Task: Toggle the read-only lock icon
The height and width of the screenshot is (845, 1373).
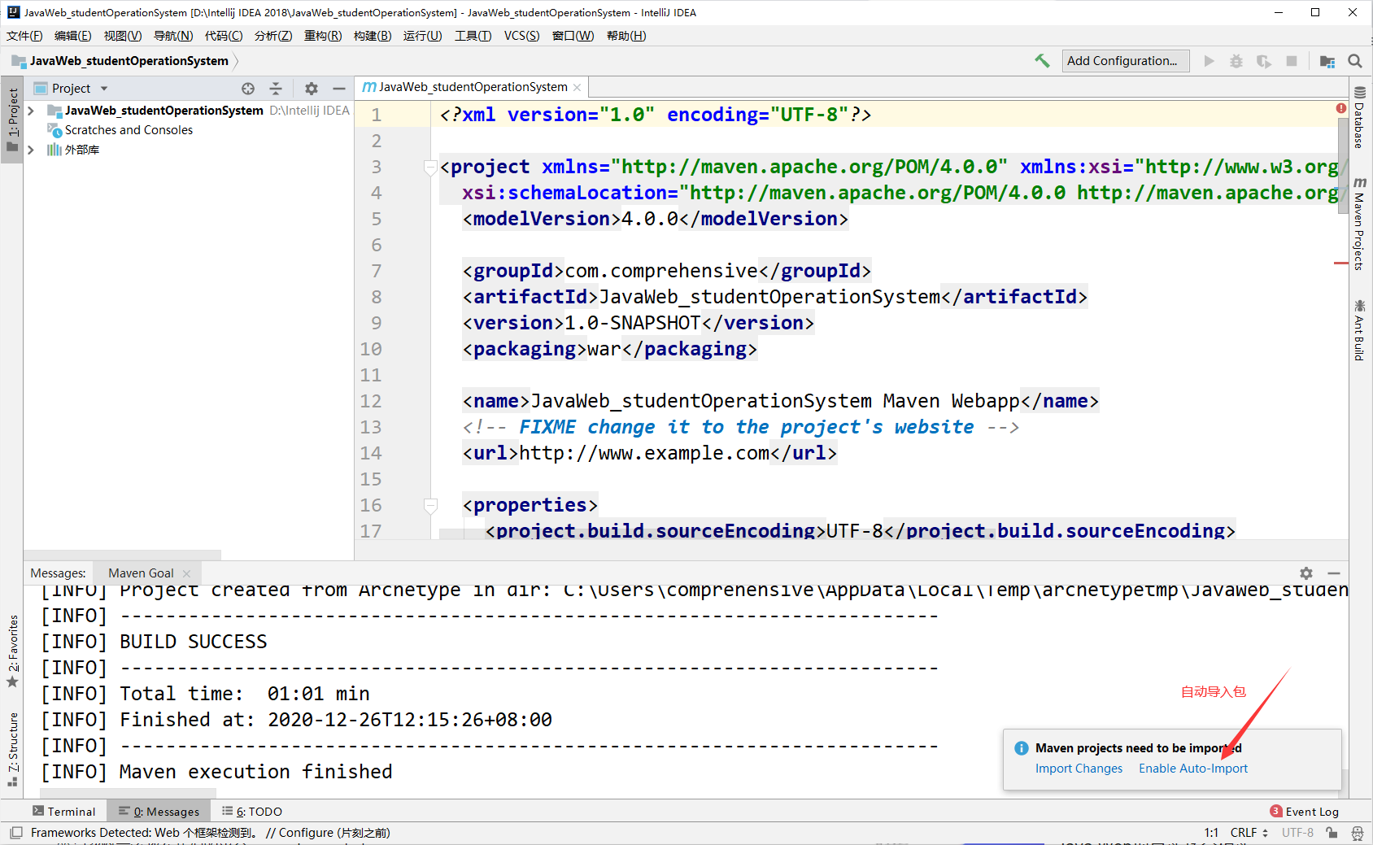Action: (x=1332, y=833)
